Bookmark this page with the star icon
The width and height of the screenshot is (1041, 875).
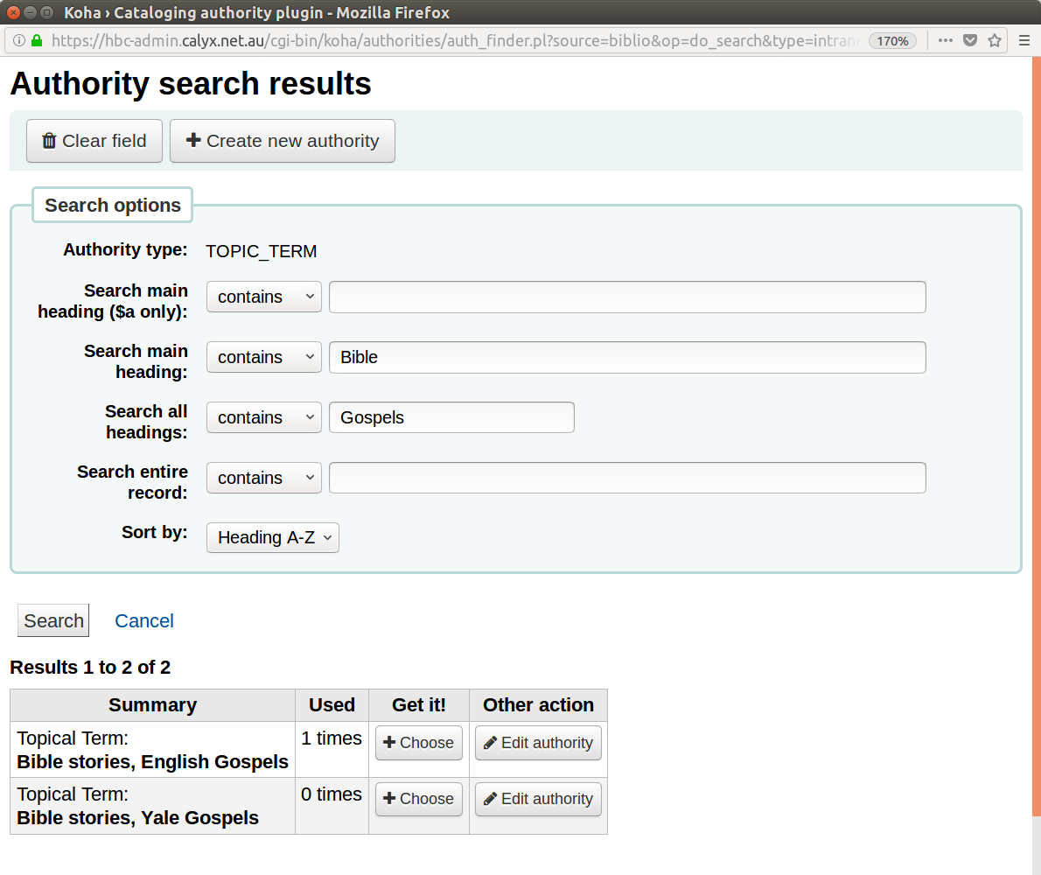click(995, 40)
